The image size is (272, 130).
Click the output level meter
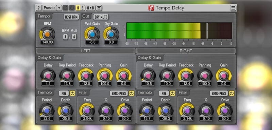179,31
